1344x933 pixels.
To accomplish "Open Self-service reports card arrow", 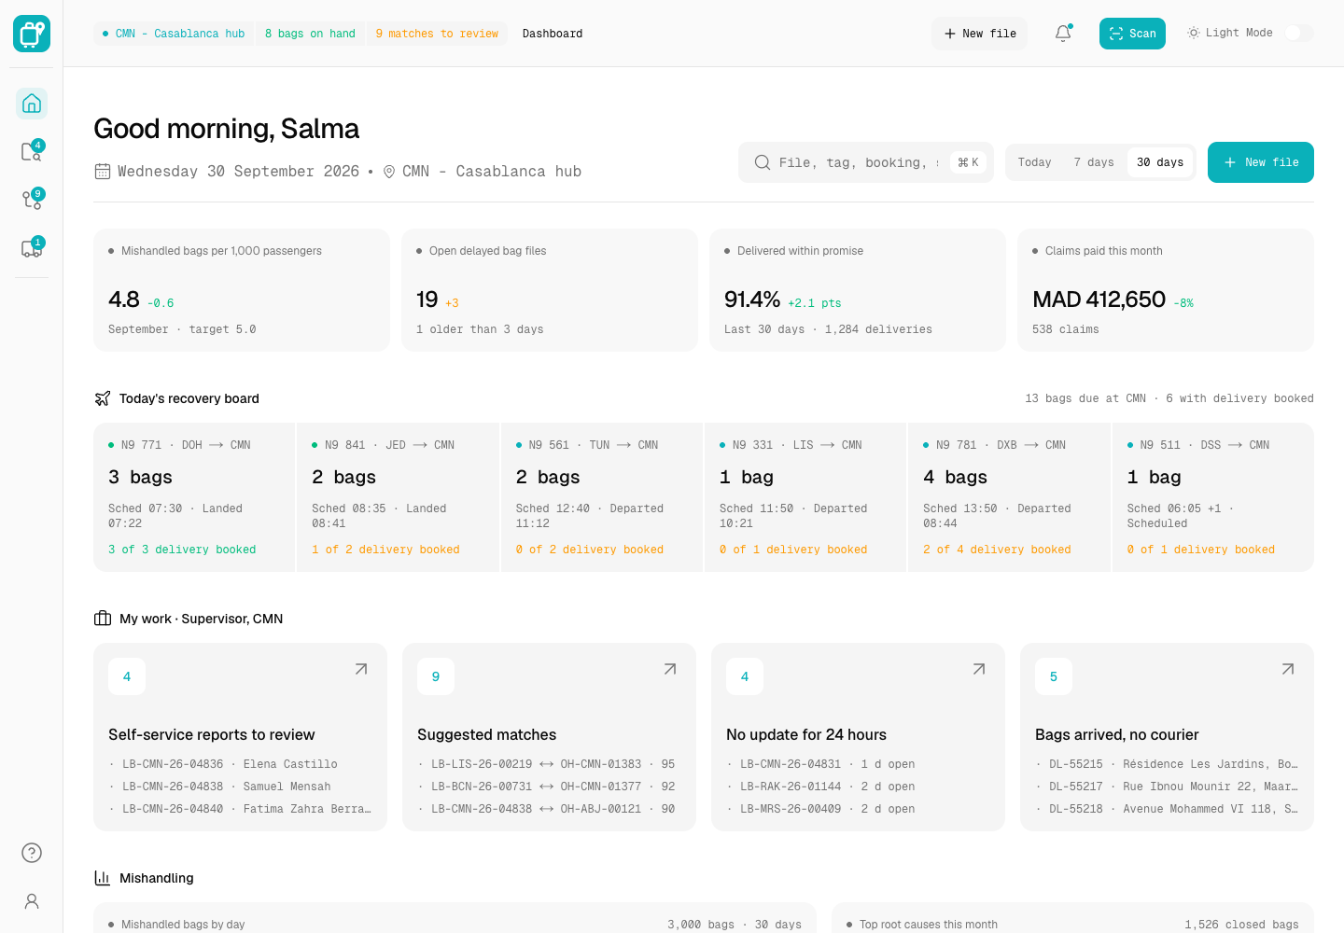I will 361,669.
